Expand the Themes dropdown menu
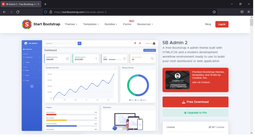 (x=71, y=24)
